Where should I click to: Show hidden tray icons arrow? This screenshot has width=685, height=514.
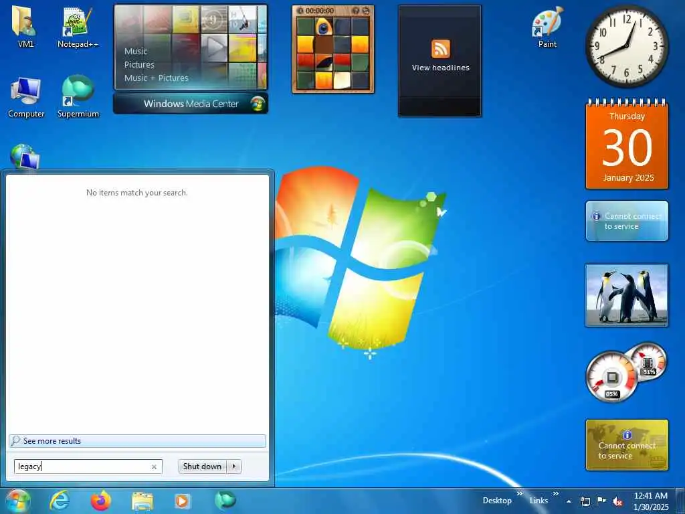point(569,501)
